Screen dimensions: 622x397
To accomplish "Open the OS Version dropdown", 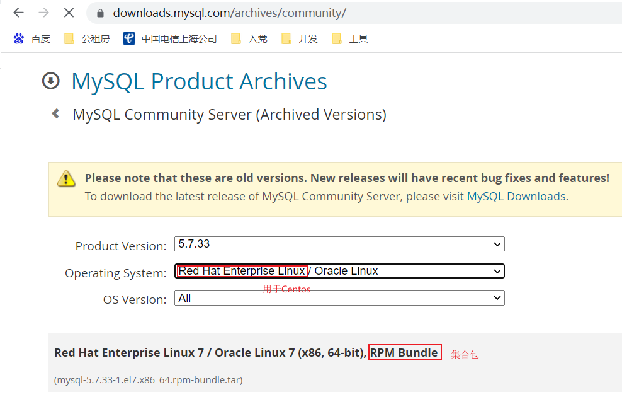I will [x=339, y=298].
